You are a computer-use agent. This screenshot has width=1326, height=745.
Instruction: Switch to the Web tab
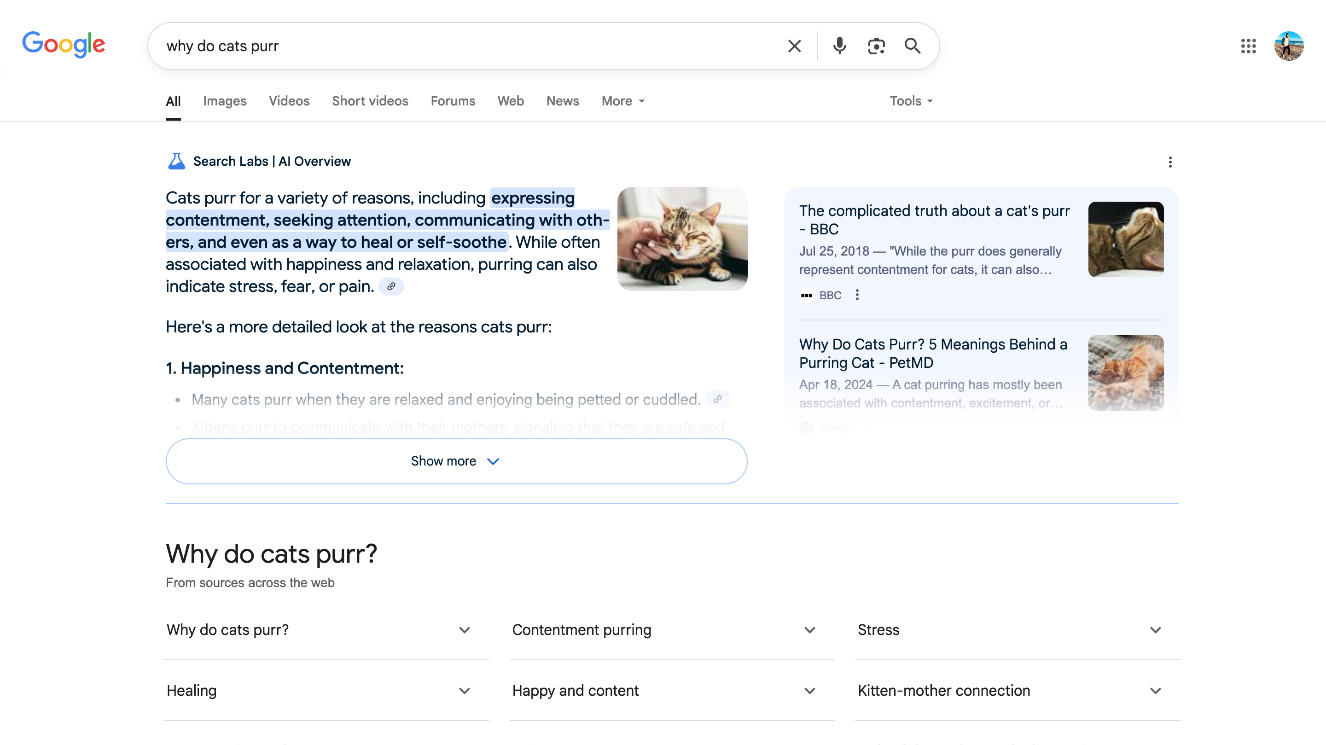(511, 101)
